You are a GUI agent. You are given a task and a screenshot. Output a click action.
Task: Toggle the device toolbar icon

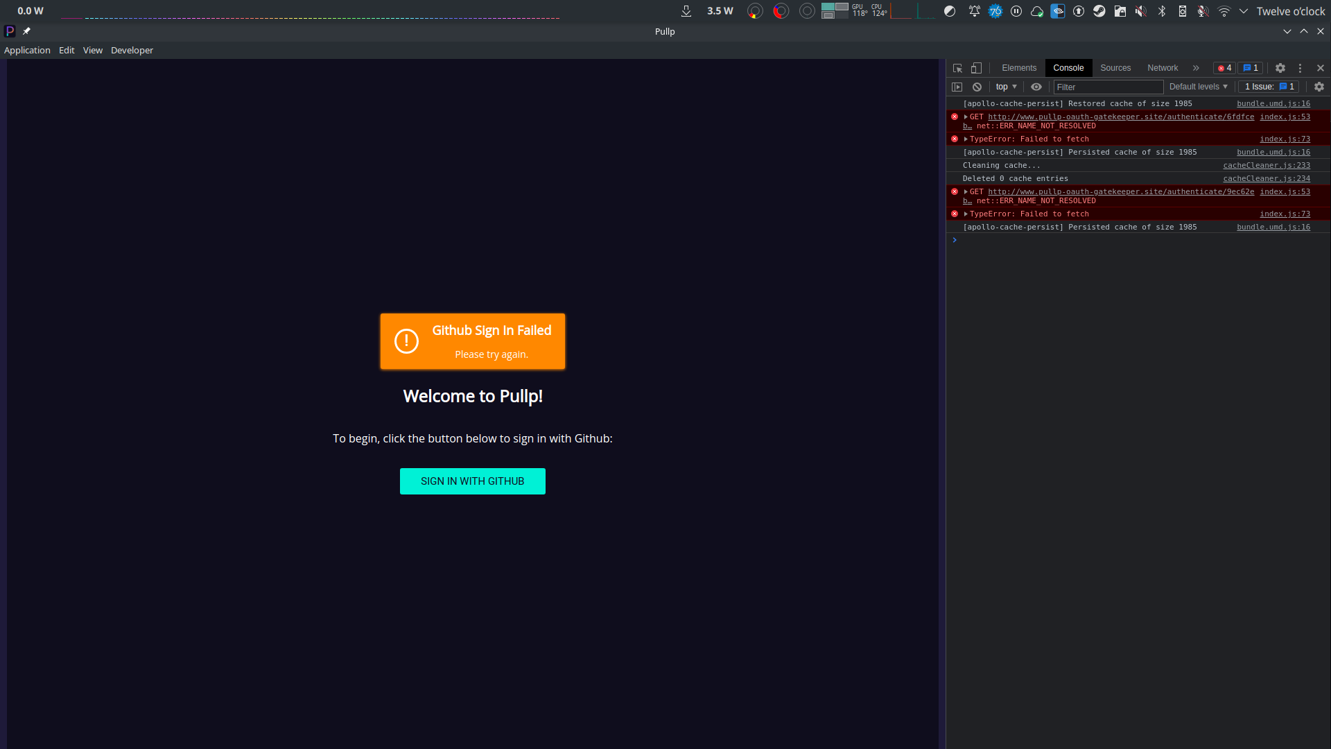[976, 68]
